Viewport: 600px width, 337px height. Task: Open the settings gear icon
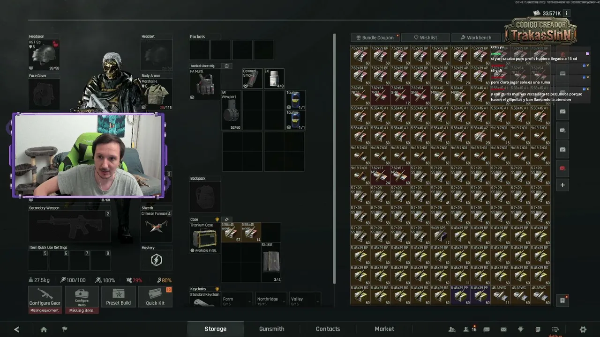[583, 329]
